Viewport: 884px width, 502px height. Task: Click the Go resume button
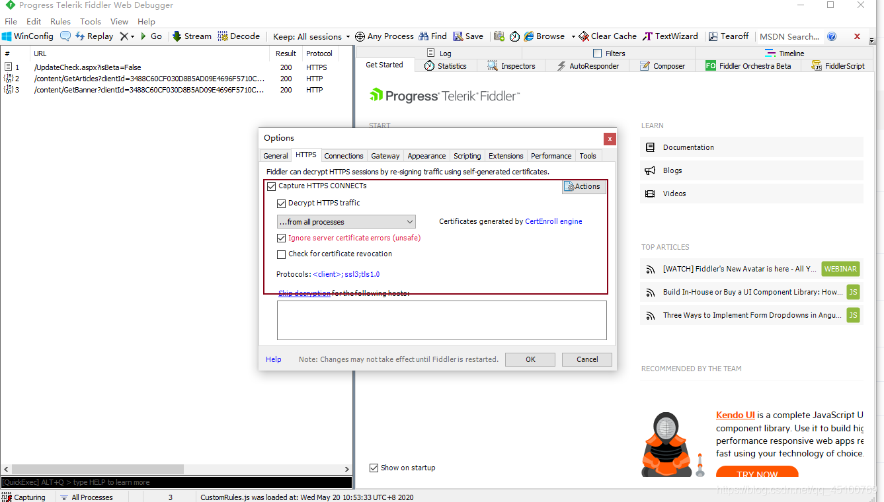tap(151, 36)
